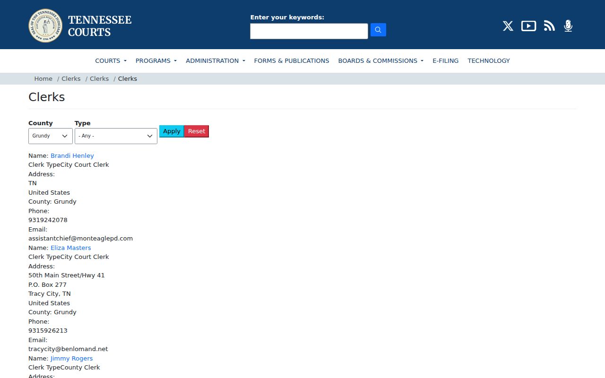Open the RSS feed icon
Screen dimensions: 605x378
(x=549, y=26)
